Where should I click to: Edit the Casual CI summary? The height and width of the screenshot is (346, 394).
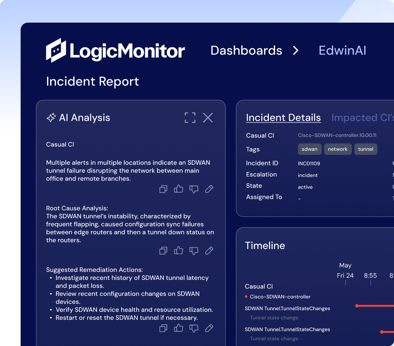click(x=209, y=189)
